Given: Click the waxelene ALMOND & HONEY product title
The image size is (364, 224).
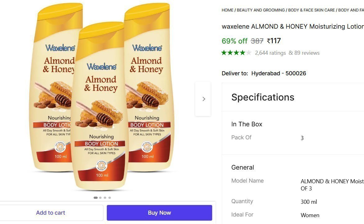Looking at the screenshot, I should pyautogui.click(x=293, y=26).
